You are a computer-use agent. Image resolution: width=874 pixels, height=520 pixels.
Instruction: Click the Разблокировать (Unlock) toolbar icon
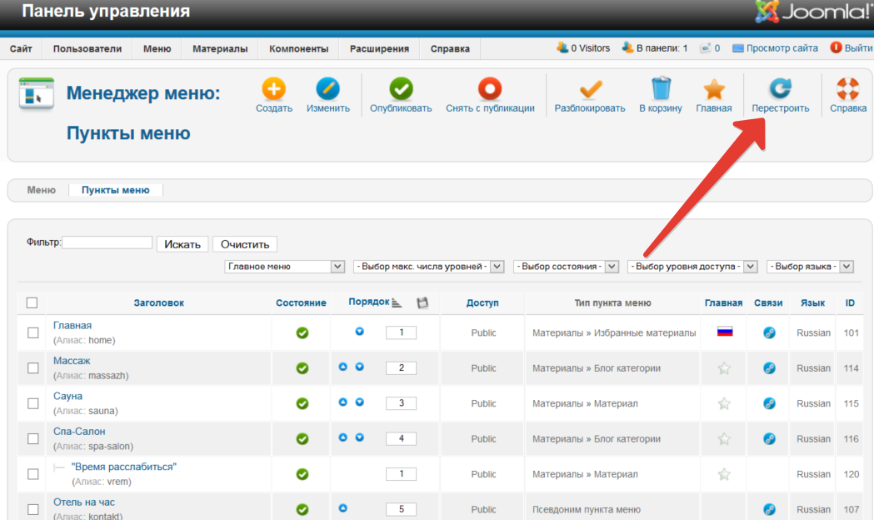pyautogui.click(x=590, y=90)
